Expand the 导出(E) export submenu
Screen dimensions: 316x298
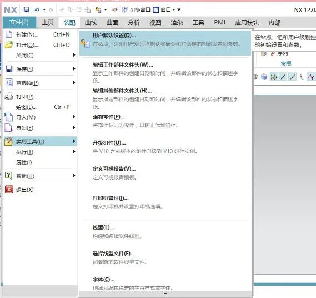point(40,128)
